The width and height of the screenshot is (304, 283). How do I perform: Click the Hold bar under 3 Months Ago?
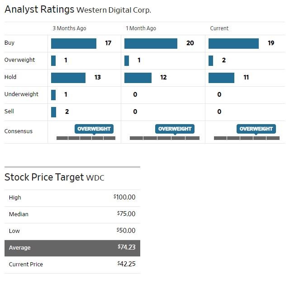68,78
